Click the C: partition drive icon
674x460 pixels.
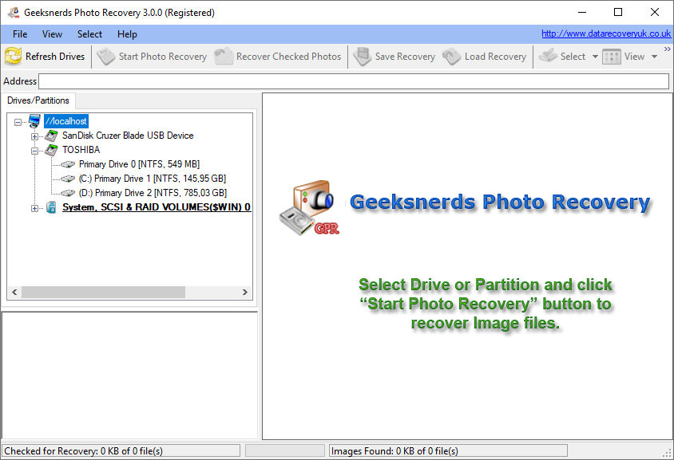68,179
